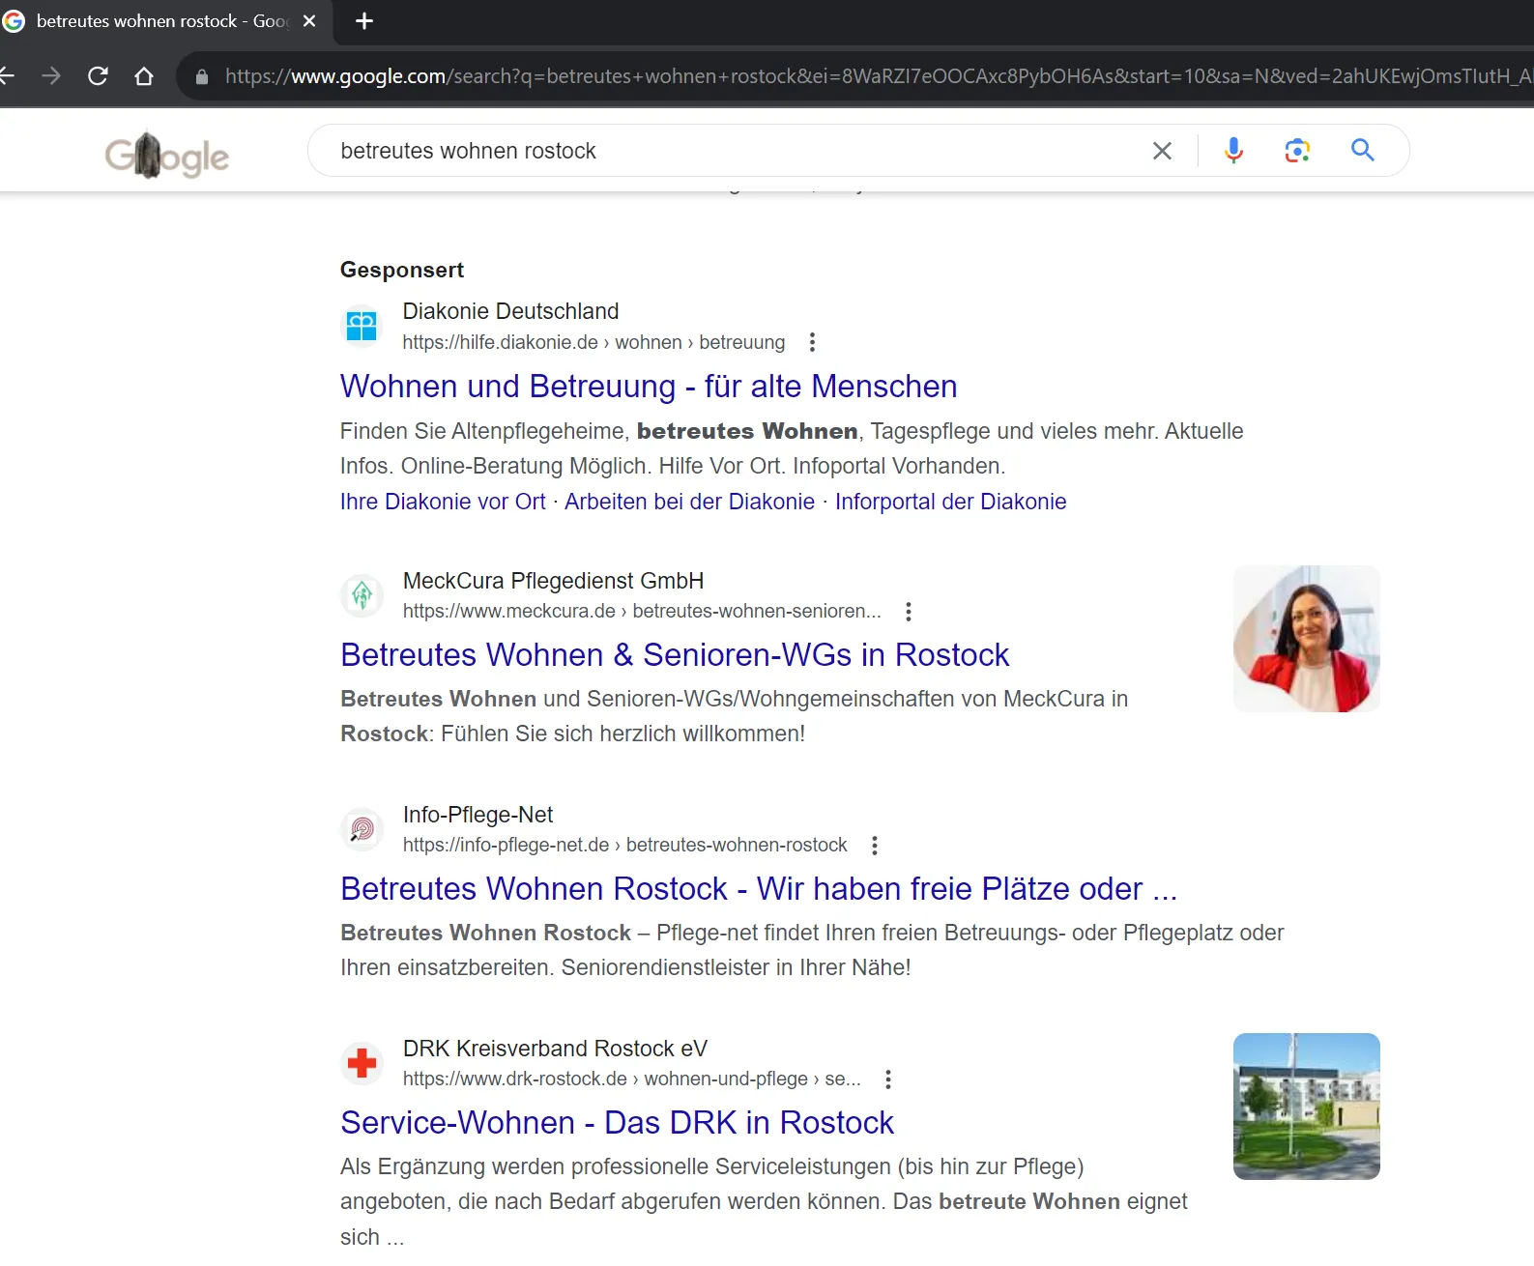Viewport: 1534px width, 1266px height.
Task: Click www.drk-rostock.de URL breadcrumb
Action: click(x=631, y=1079)
